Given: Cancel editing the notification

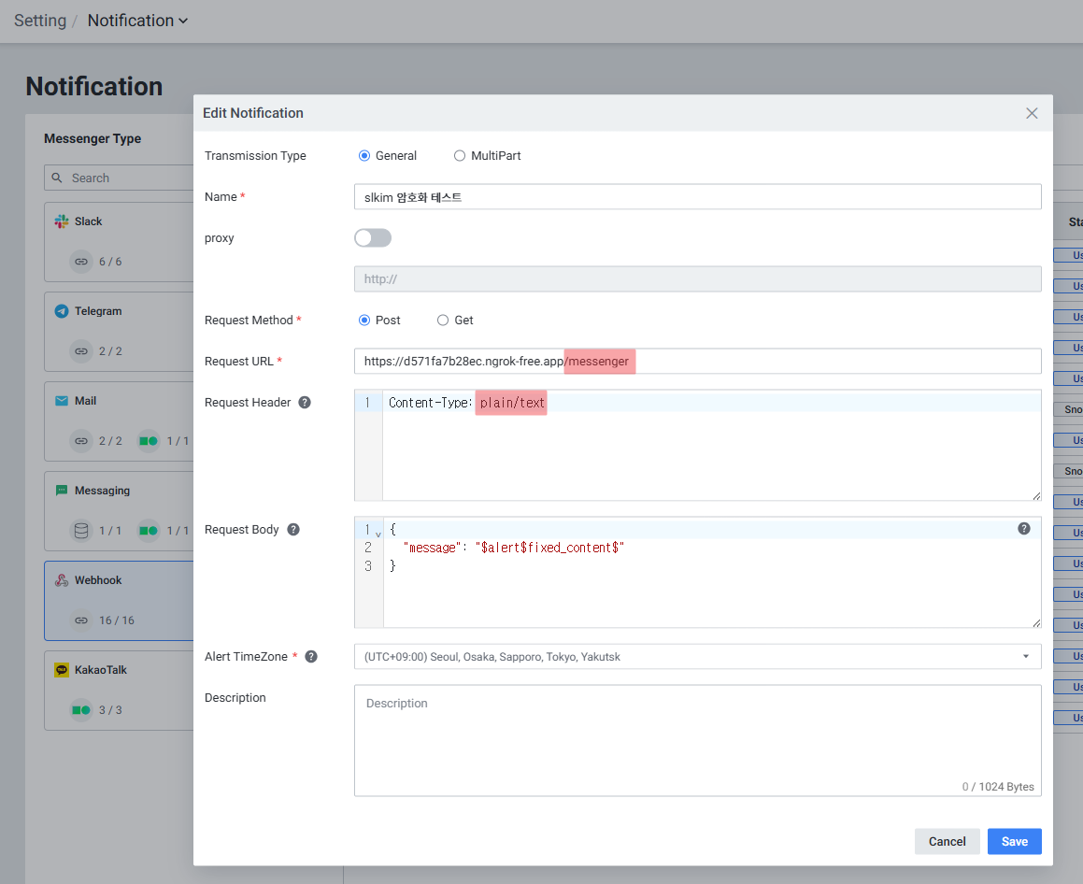Looking at the screenshot, I should (947, 841).
